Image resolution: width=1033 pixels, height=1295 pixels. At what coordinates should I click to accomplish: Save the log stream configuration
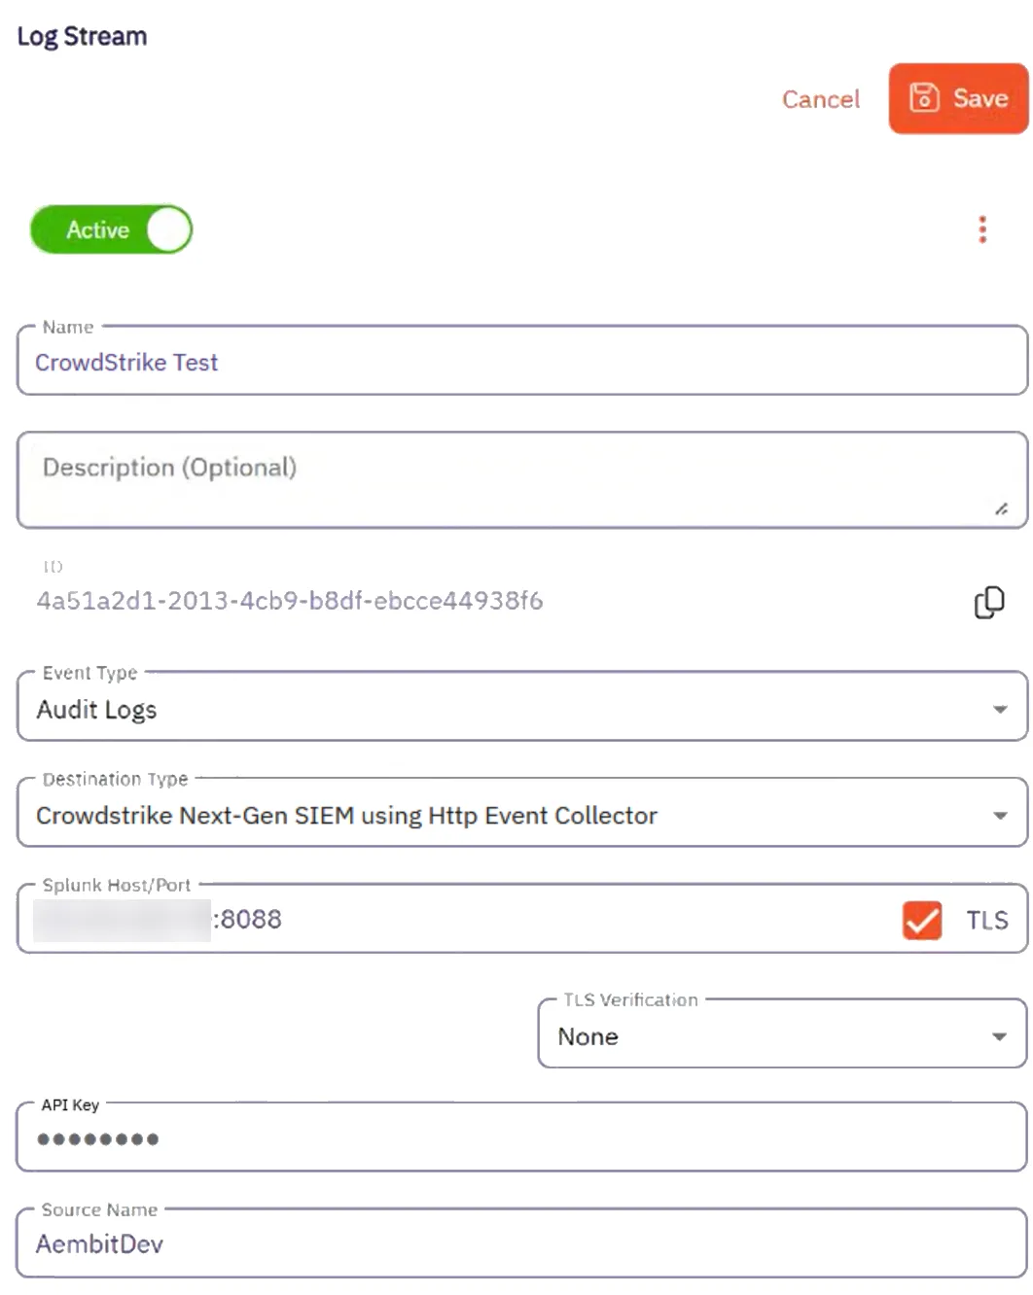[958, 98]
